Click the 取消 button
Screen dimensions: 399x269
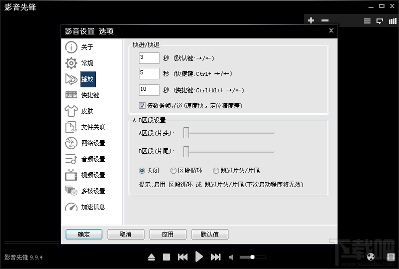[x=125, y=234]
